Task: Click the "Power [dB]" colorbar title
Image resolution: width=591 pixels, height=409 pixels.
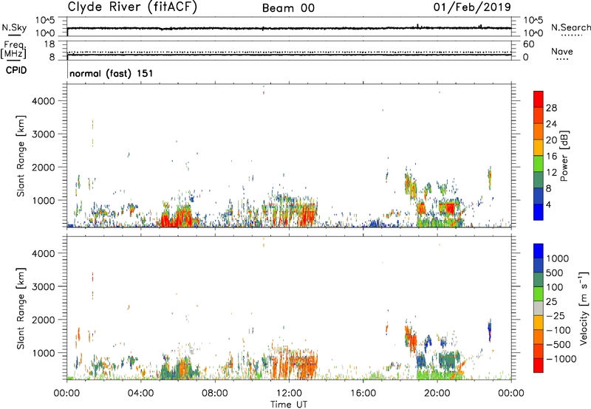Action: click(x=564, y=156)
